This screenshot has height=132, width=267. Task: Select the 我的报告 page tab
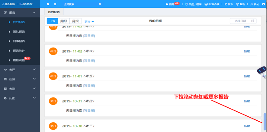pyautogui.click(x=54, y=12)
